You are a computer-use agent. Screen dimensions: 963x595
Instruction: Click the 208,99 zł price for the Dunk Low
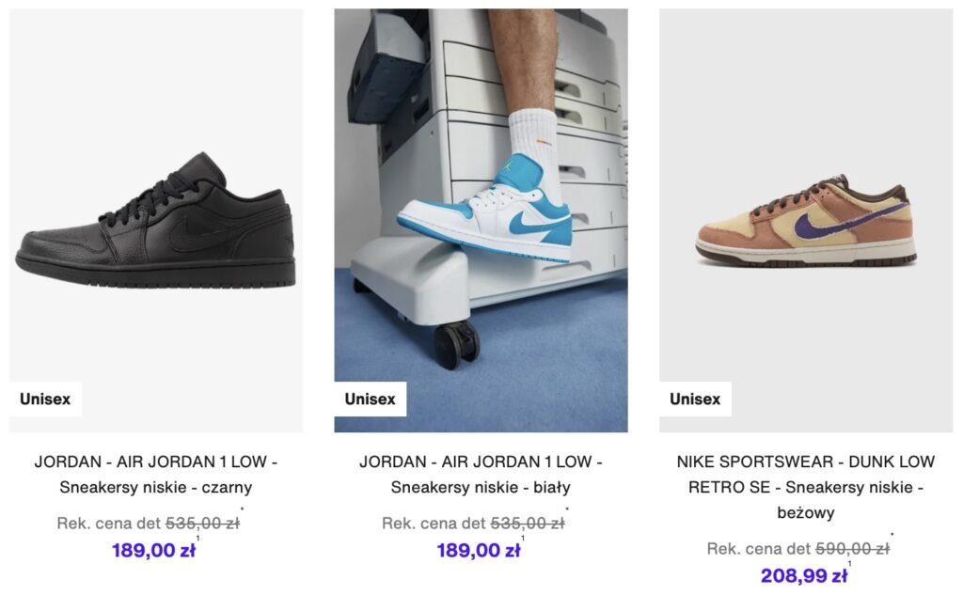[x=804, y=576]
